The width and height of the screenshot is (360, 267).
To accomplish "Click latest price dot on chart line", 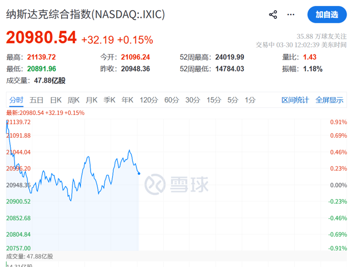I will pyautogui.click(x=139, y=173).
